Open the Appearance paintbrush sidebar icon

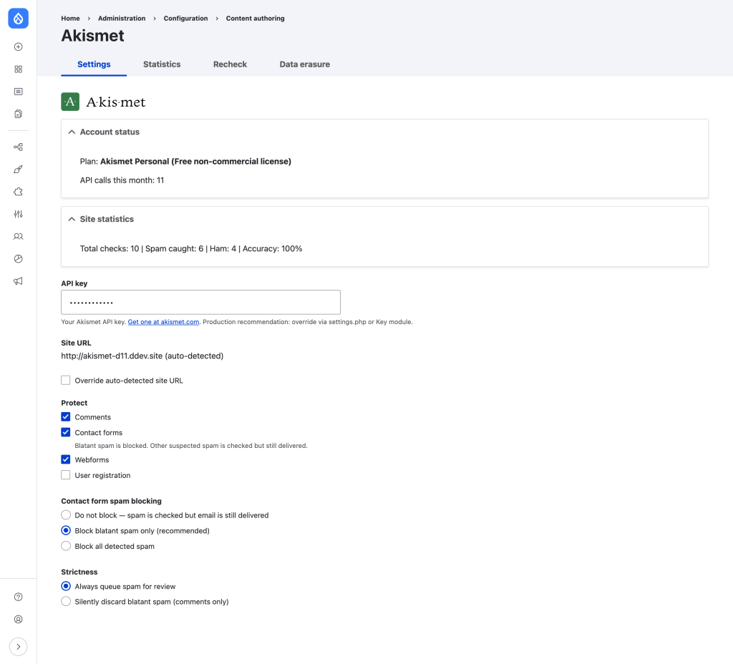18,169
